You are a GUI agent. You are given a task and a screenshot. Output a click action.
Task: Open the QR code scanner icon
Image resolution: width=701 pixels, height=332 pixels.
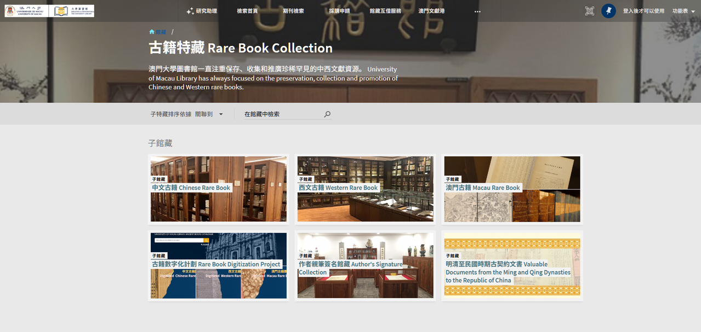[590, 11]
